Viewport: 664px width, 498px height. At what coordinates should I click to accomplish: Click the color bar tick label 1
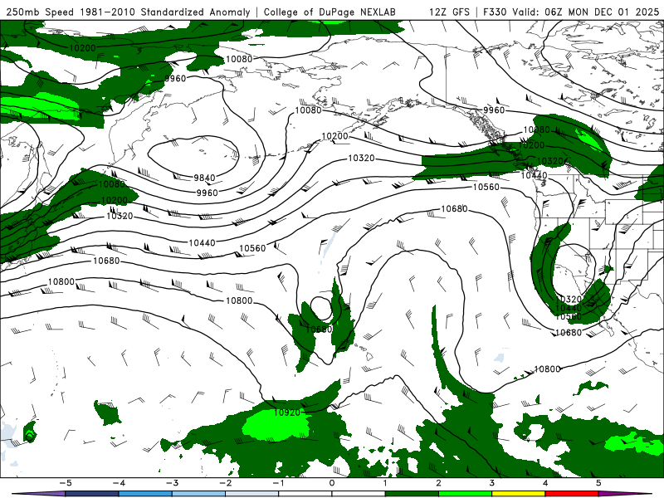pyautogui.click(x=385, y=483)
